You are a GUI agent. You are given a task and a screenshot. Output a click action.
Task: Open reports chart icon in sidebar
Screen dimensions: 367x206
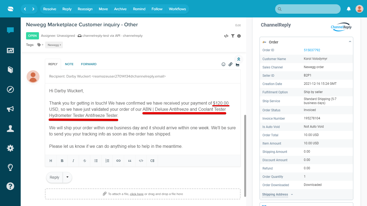(10, 50)
